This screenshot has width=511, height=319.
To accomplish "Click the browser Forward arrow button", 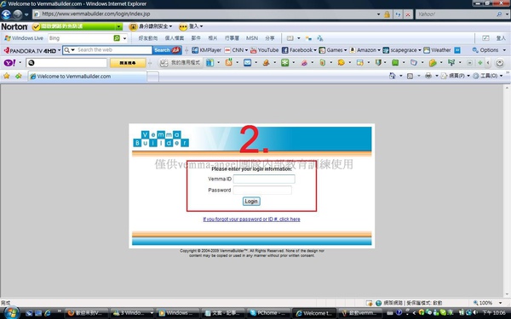I will 18,14.
